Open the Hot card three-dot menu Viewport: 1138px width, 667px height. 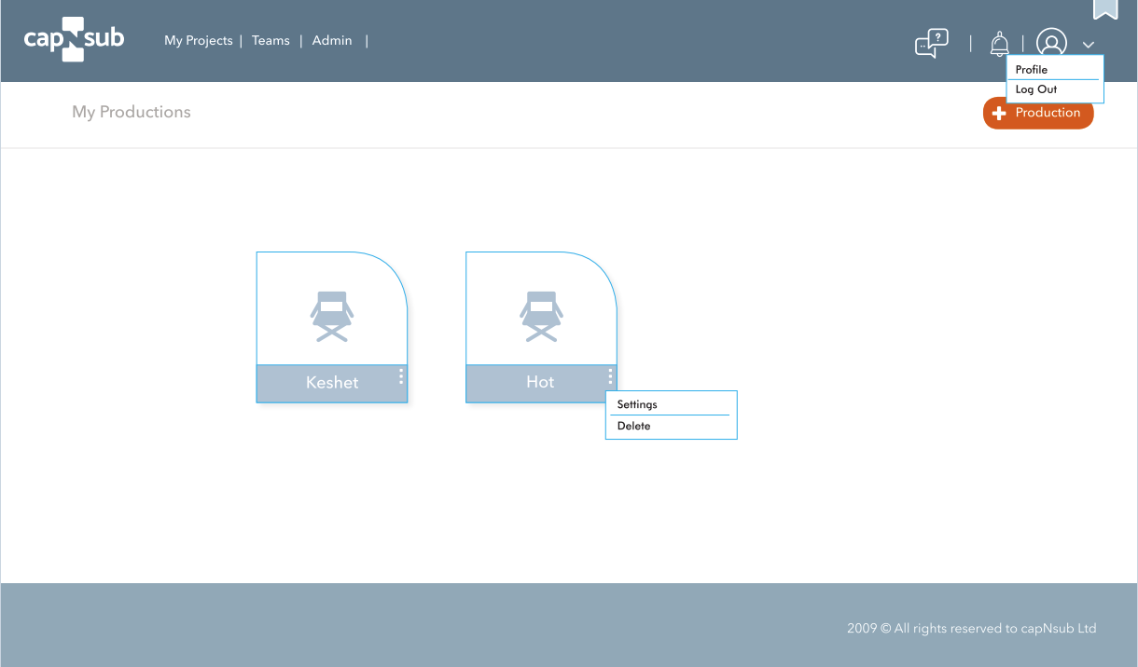pyautogui.click(x=610, y=376)
